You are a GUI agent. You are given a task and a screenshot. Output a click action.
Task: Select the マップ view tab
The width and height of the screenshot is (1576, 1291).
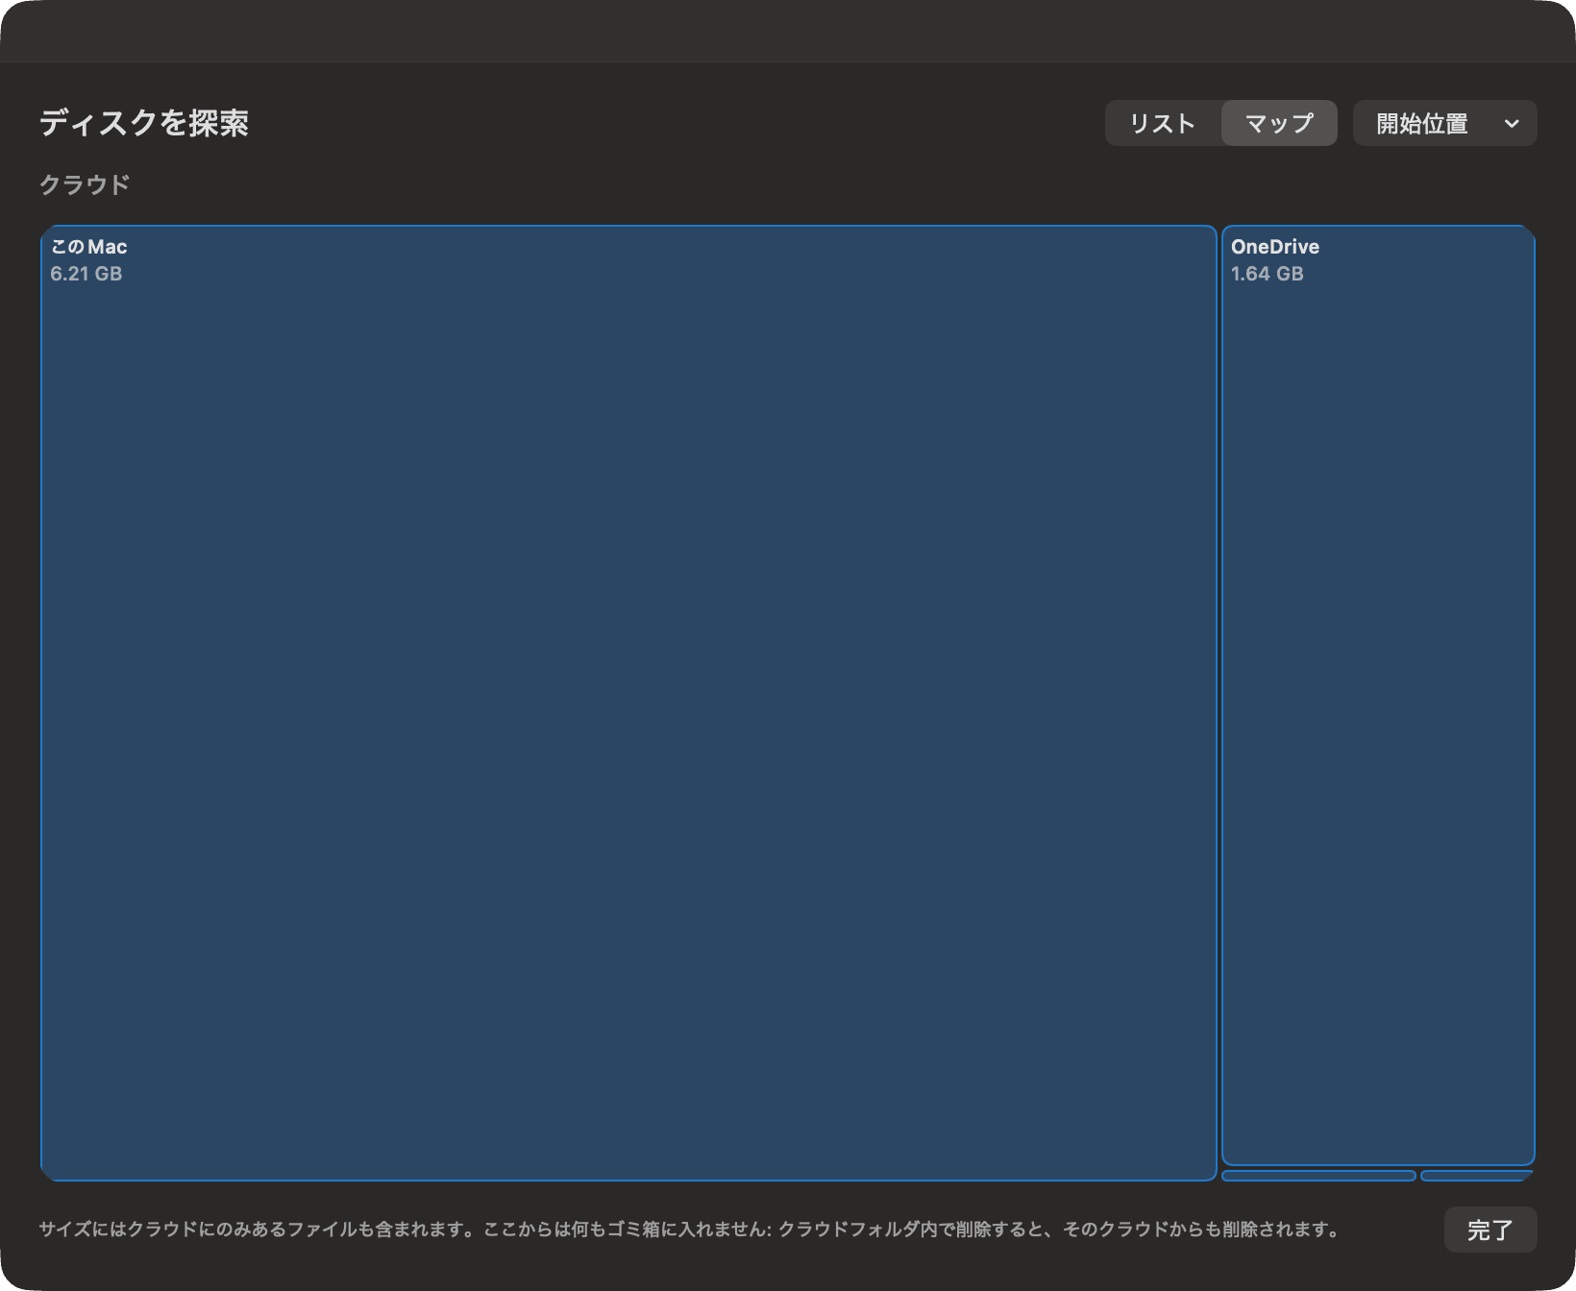click(x=1279, y=123)
